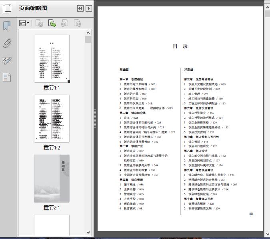Select thumbnail labeled 章节1:1
270x239 pixels.
[52, 59]
